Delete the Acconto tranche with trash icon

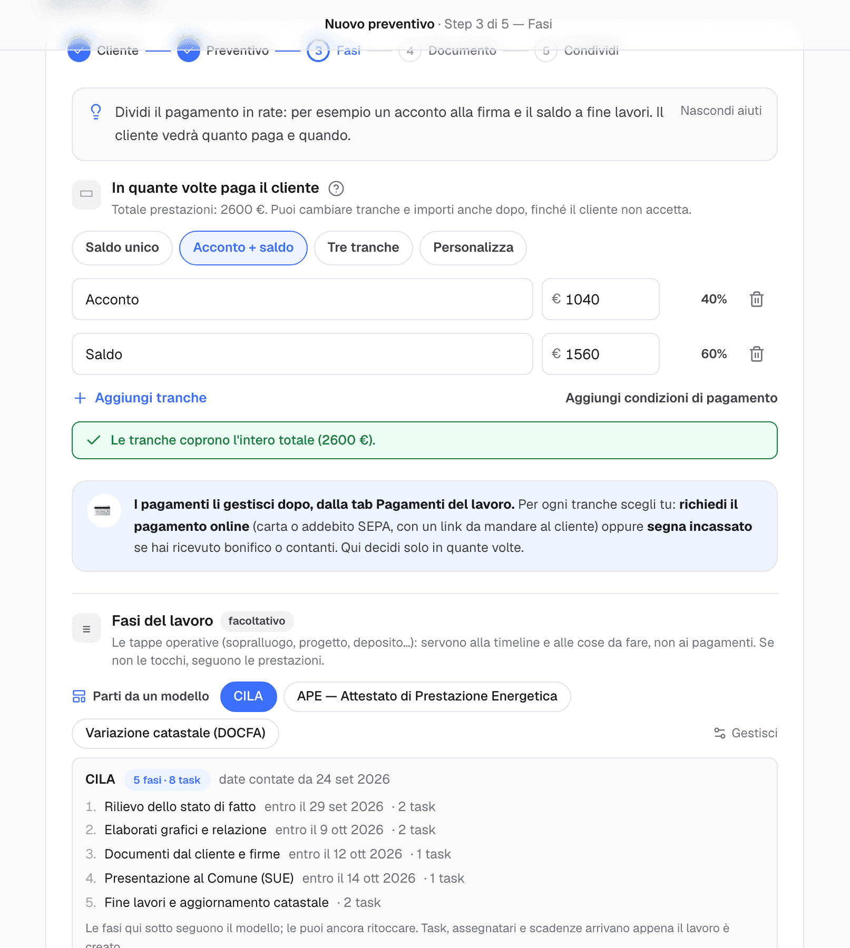click(x=756, y=299)
